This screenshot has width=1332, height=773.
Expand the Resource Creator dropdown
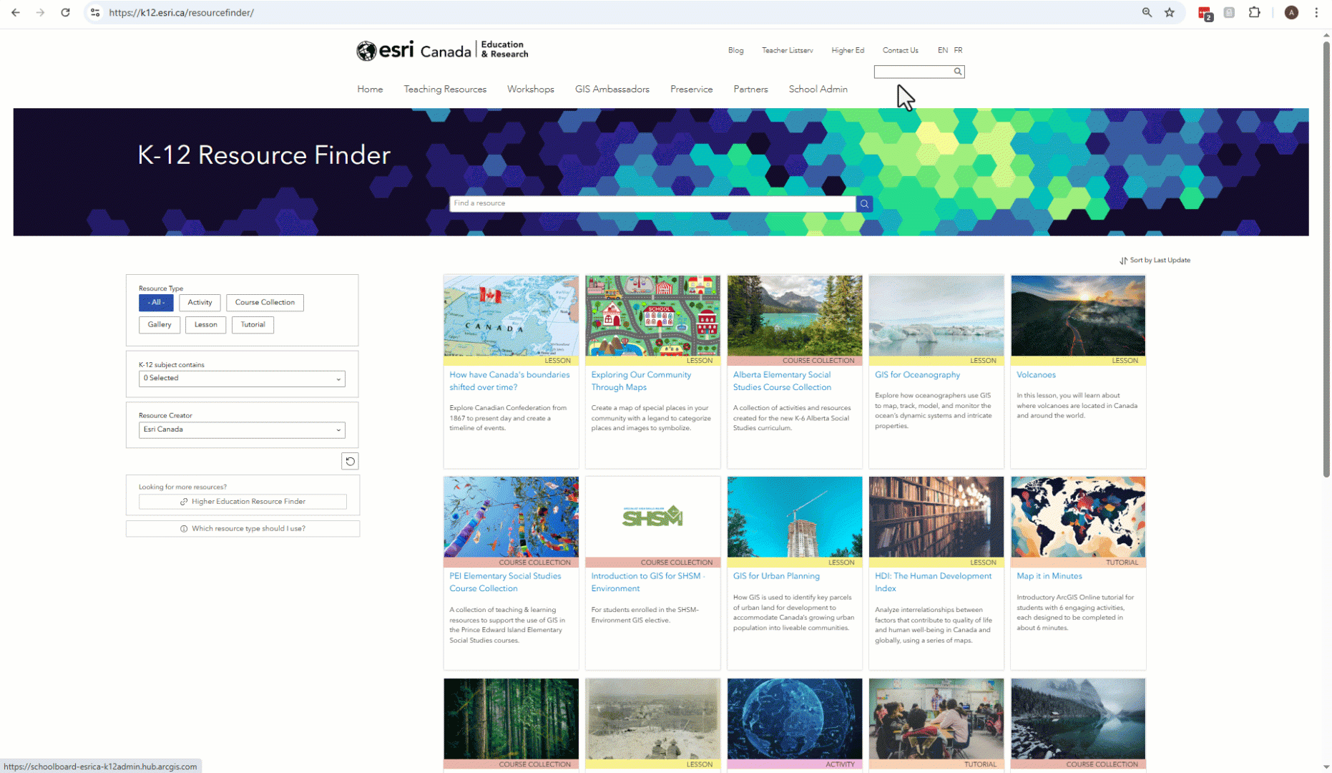242,429
